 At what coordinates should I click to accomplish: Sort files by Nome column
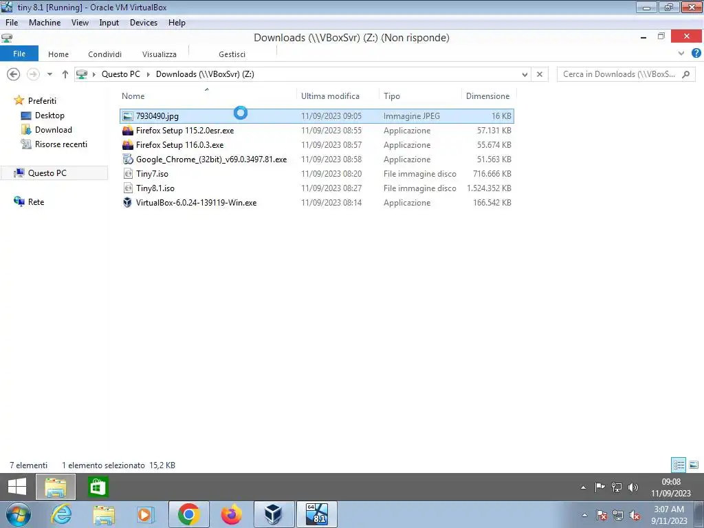[x=133, y=96]
